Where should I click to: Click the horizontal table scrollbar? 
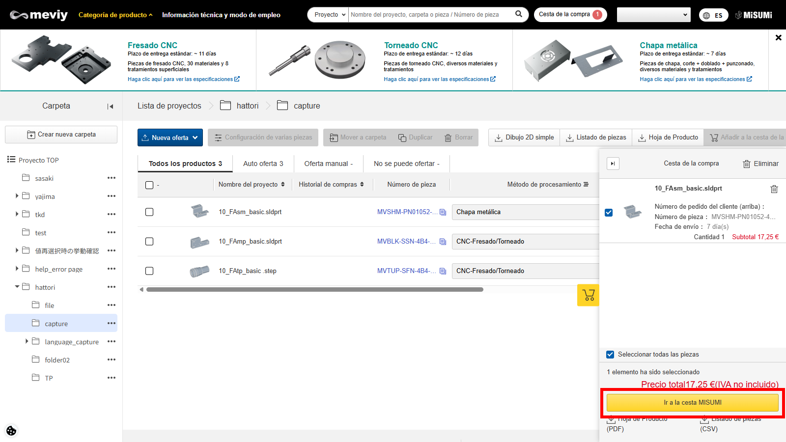point(314,290)
